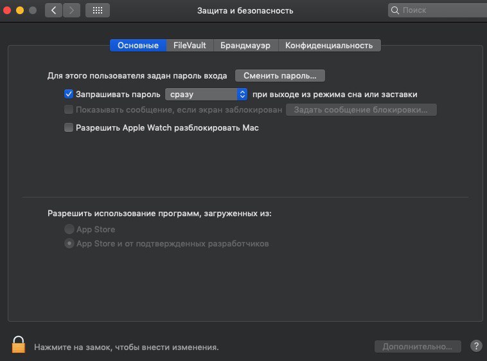Click text при выходе из режима сна или заставки
The width and height of the screenshot is (487, 361).
point(335,95)
